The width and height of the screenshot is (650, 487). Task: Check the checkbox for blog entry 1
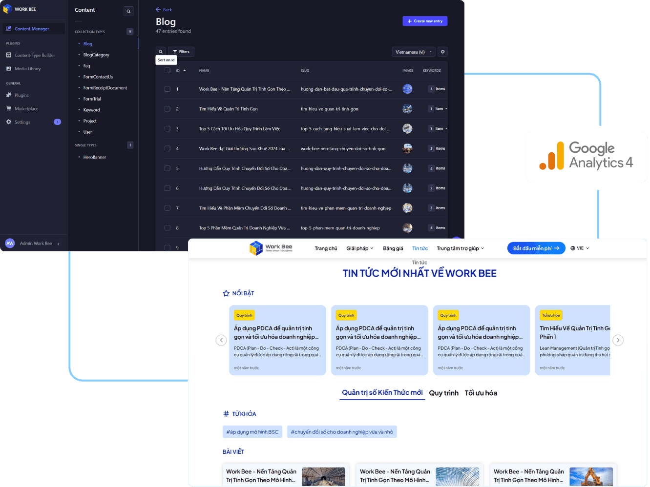[x=168, y=89]
